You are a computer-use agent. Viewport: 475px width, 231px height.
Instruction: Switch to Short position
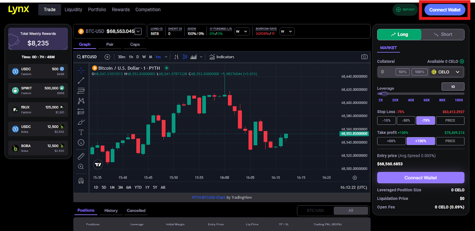click(443, 34)
